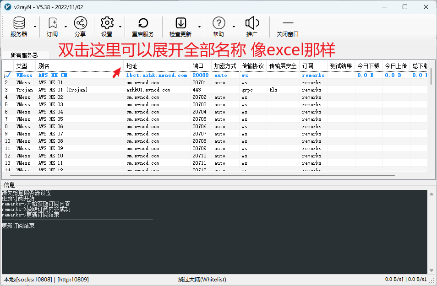Click the local socks/http status text
This screenshot has width=437, height=286.
click(46, 280)
